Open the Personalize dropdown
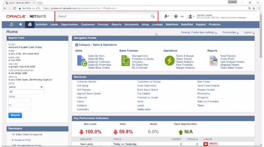Screen dimensions: 264x147 click(231, 33)
